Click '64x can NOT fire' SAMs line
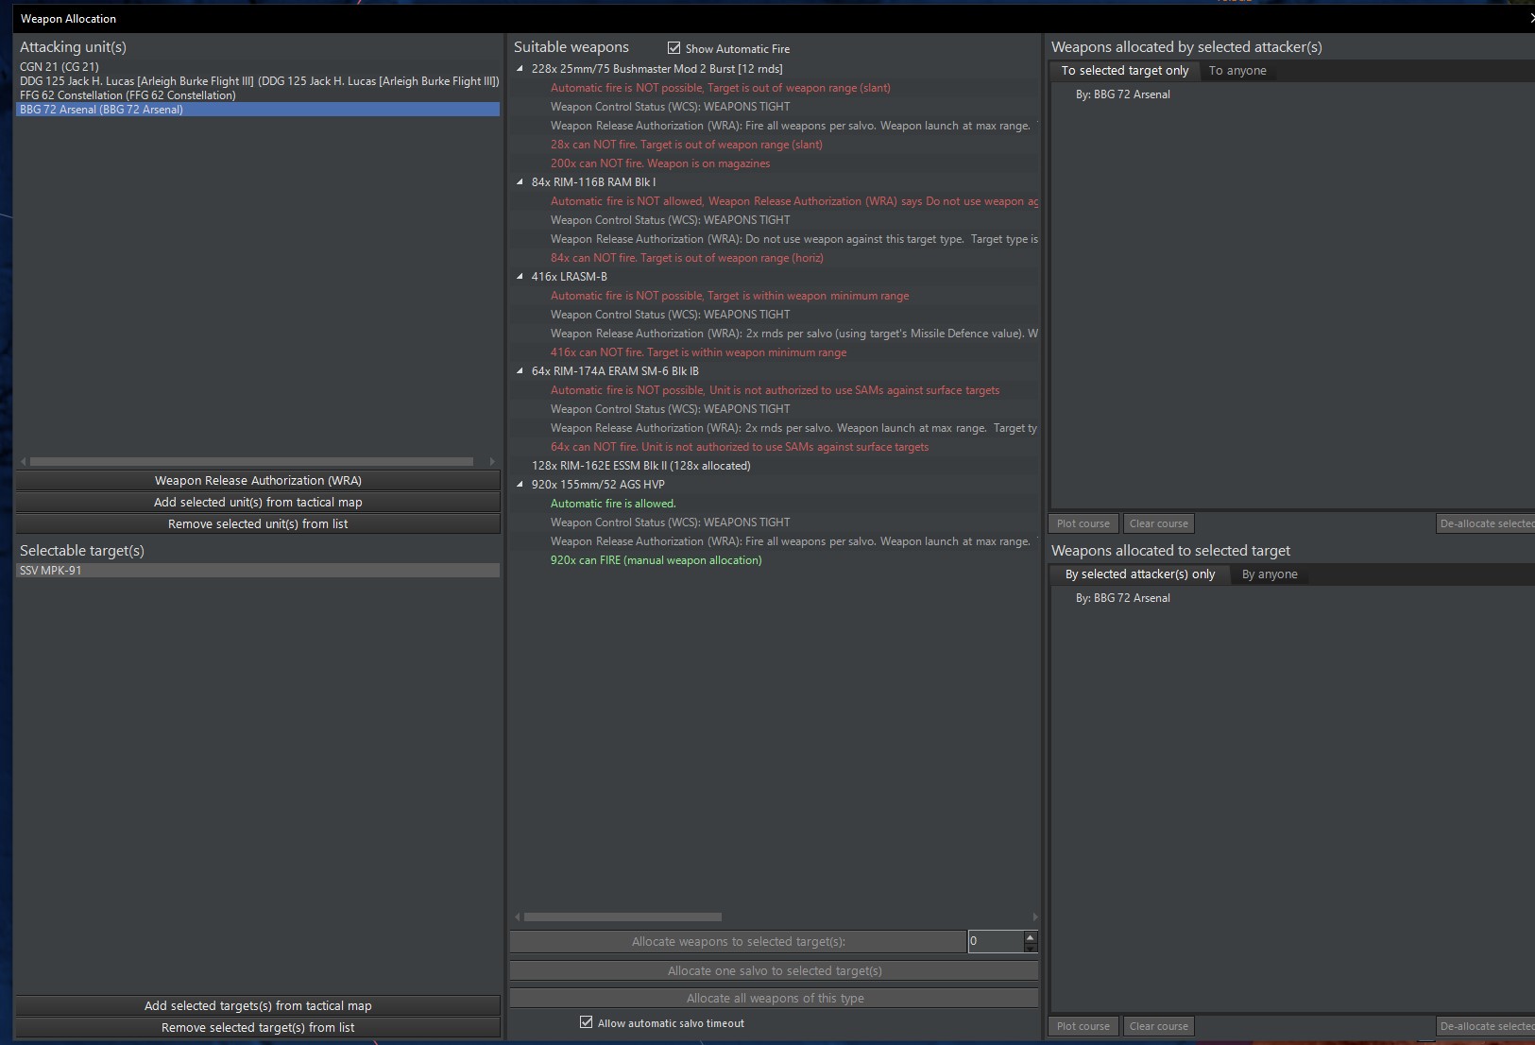1535x1045 pixels. (x=740, y=447)
